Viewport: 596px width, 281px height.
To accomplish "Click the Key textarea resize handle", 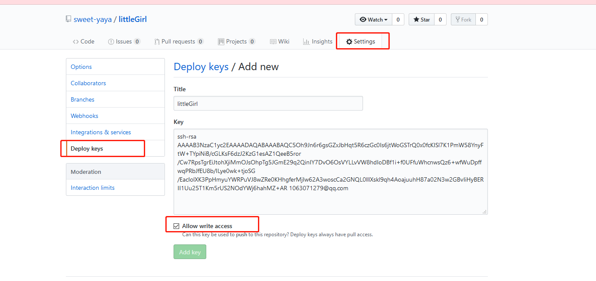I will click(x=485, y=211).
